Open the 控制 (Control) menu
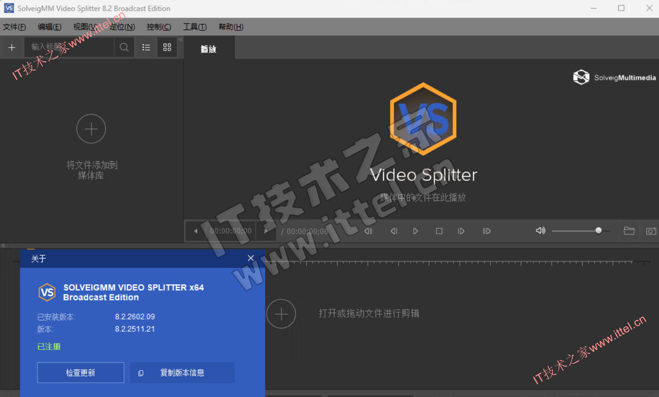This screenshot has width=659, height=397. pos(159,27)
